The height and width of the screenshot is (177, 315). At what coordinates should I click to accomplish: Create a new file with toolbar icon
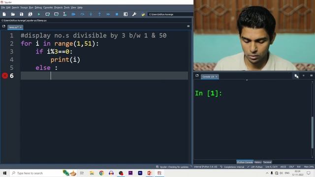(4, 14)
